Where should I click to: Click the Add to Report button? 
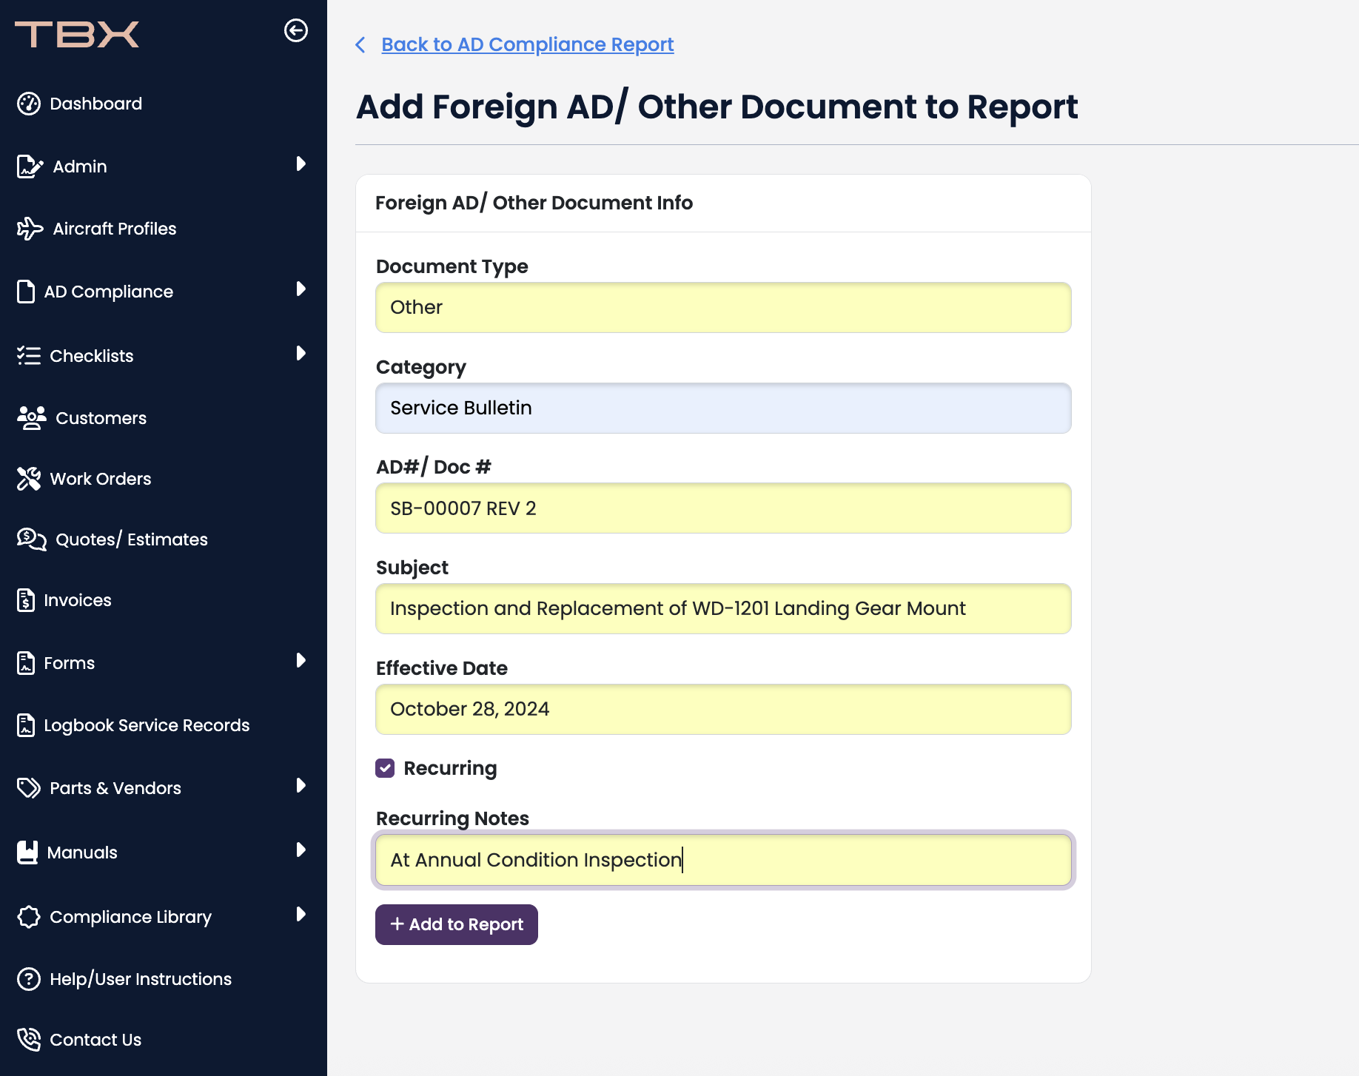pos(457,924)
